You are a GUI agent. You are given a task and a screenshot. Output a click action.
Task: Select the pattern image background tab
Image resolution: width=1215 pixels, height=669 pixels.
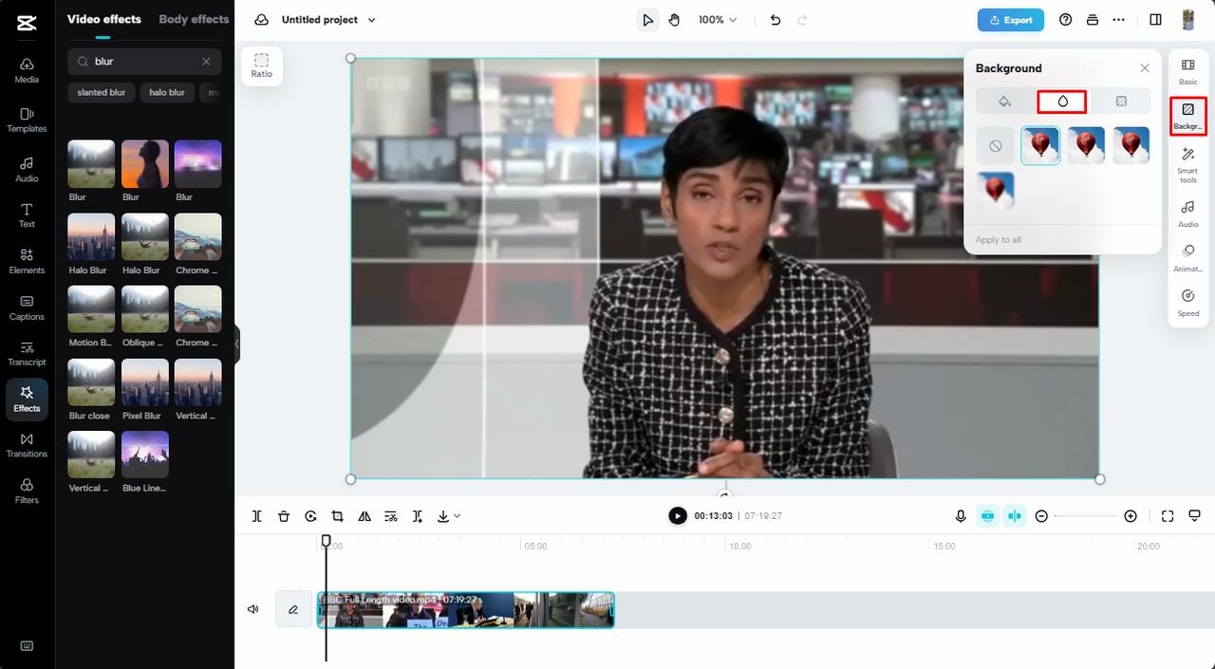[1121, 101]
